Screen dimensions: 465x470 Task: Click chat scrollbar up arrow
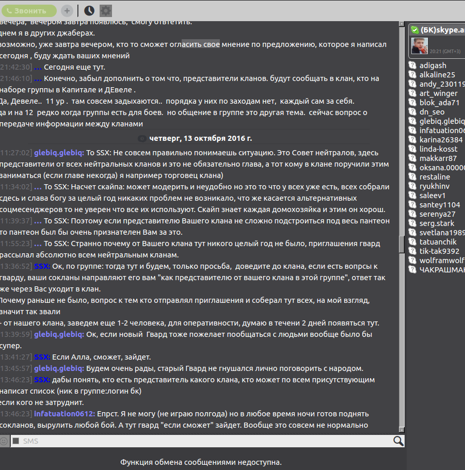coord(402,24)
